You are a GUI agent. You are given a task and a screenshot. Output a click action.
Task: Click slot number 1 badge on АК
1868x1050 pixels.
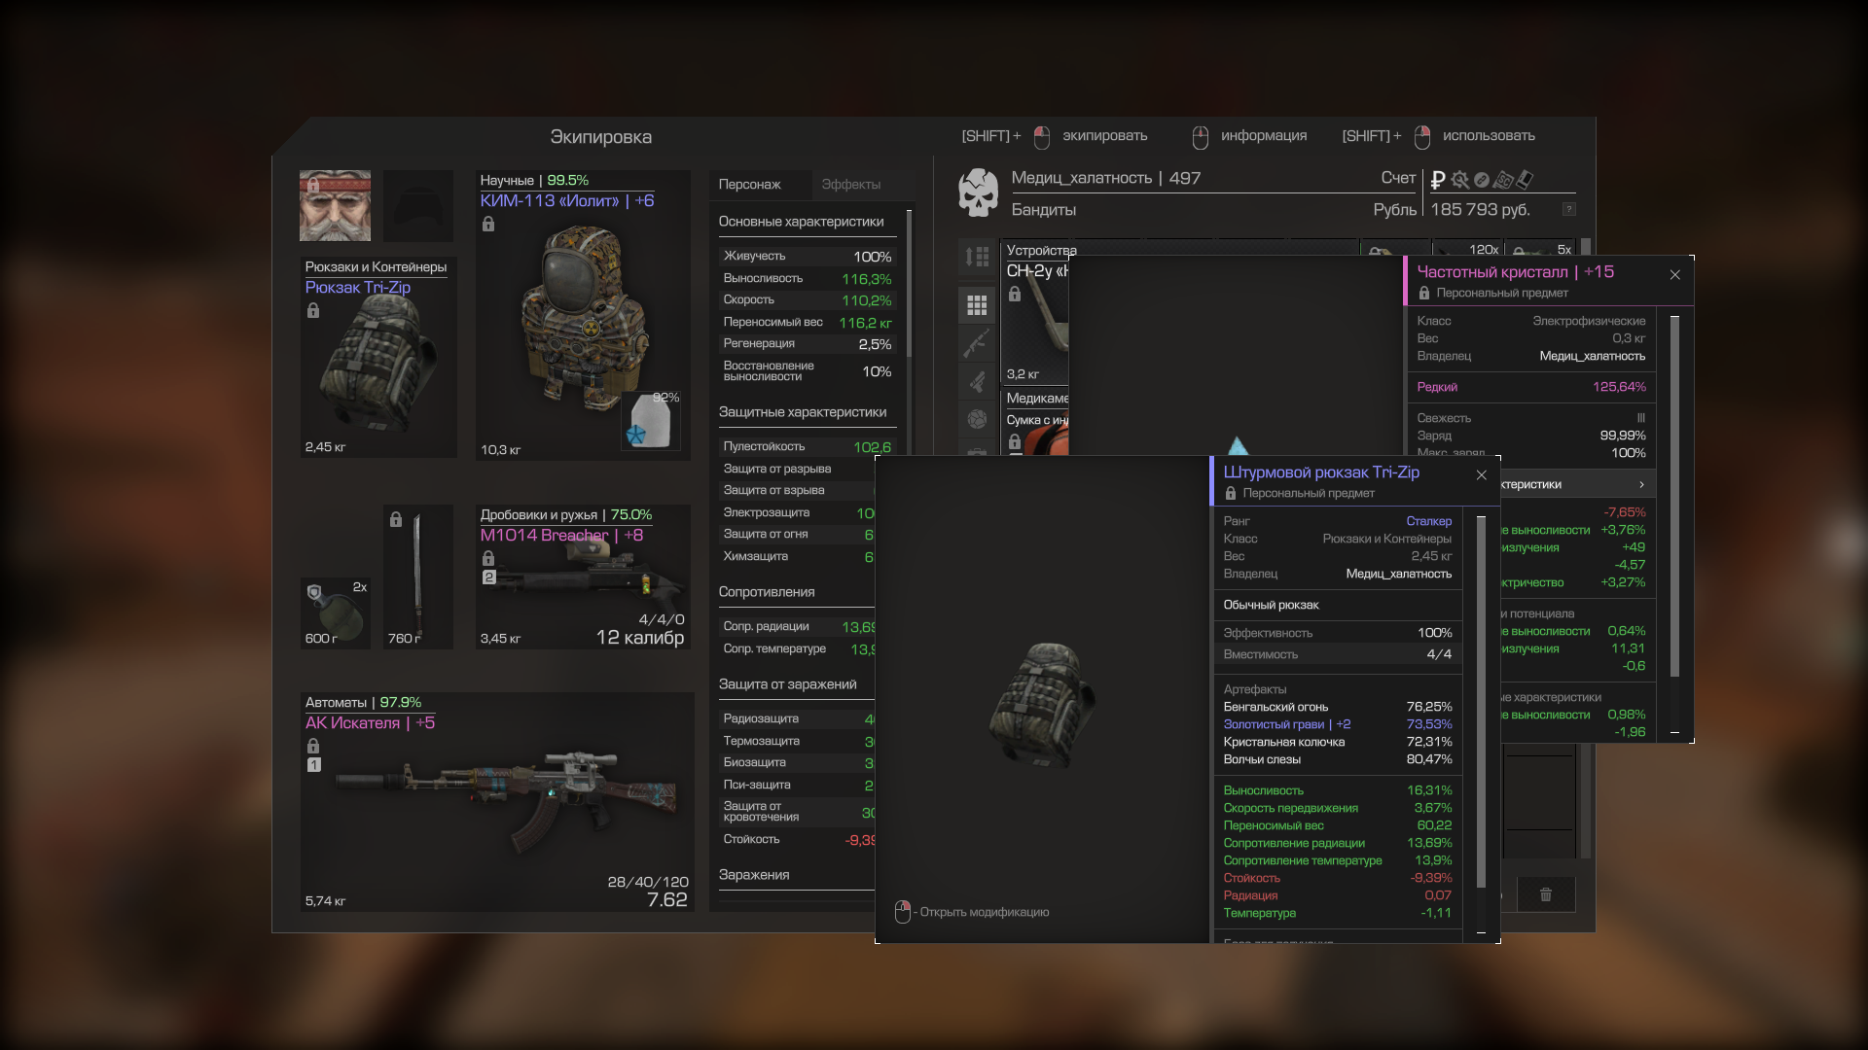point(314,765)
